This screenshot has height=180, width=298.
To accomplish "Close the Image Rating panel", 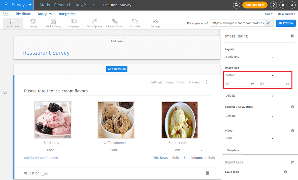I will (x=292, y=36).
